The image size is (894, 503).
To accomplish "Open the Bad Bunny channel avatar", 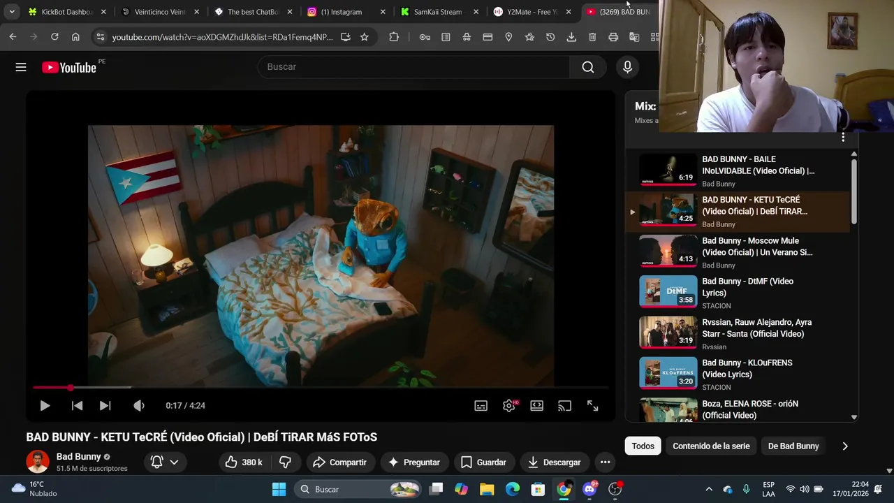I will (38, 462).
